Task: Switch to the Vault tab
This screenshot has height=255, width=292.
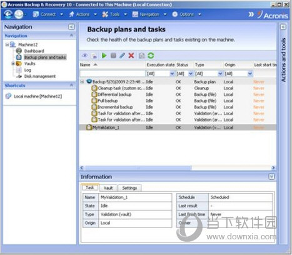Action: click(108, 188)
